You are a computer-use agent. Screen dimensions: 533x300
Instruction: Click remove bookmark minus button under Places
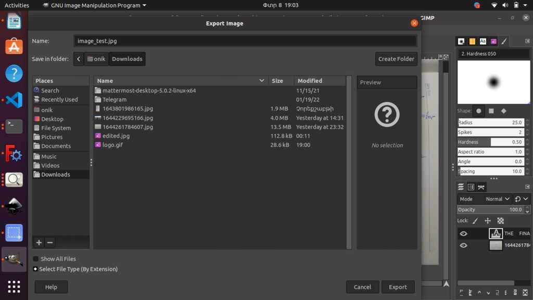tap(50, 243)
